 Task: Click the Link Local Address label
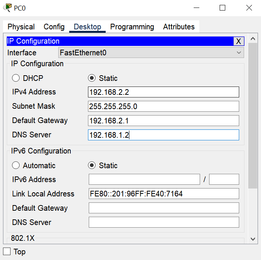point(43,194)
